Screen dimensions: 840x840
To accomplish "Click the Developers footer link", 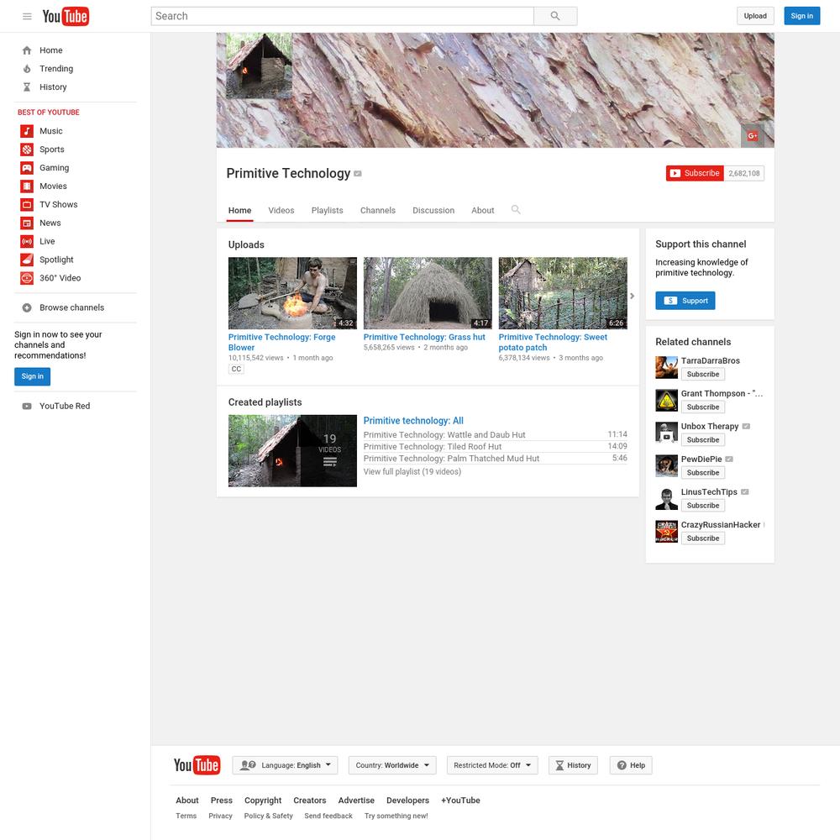I will (407, 801).
